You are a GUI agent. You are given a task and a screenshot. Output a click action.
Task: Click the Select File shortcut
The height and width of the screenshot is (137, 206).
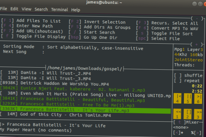(158, 39)
